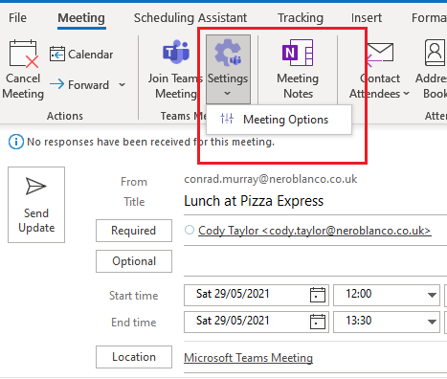Switch to the Tracking tab
The width and height of the screenshot is (447, 379).
[x=301, y=18]
